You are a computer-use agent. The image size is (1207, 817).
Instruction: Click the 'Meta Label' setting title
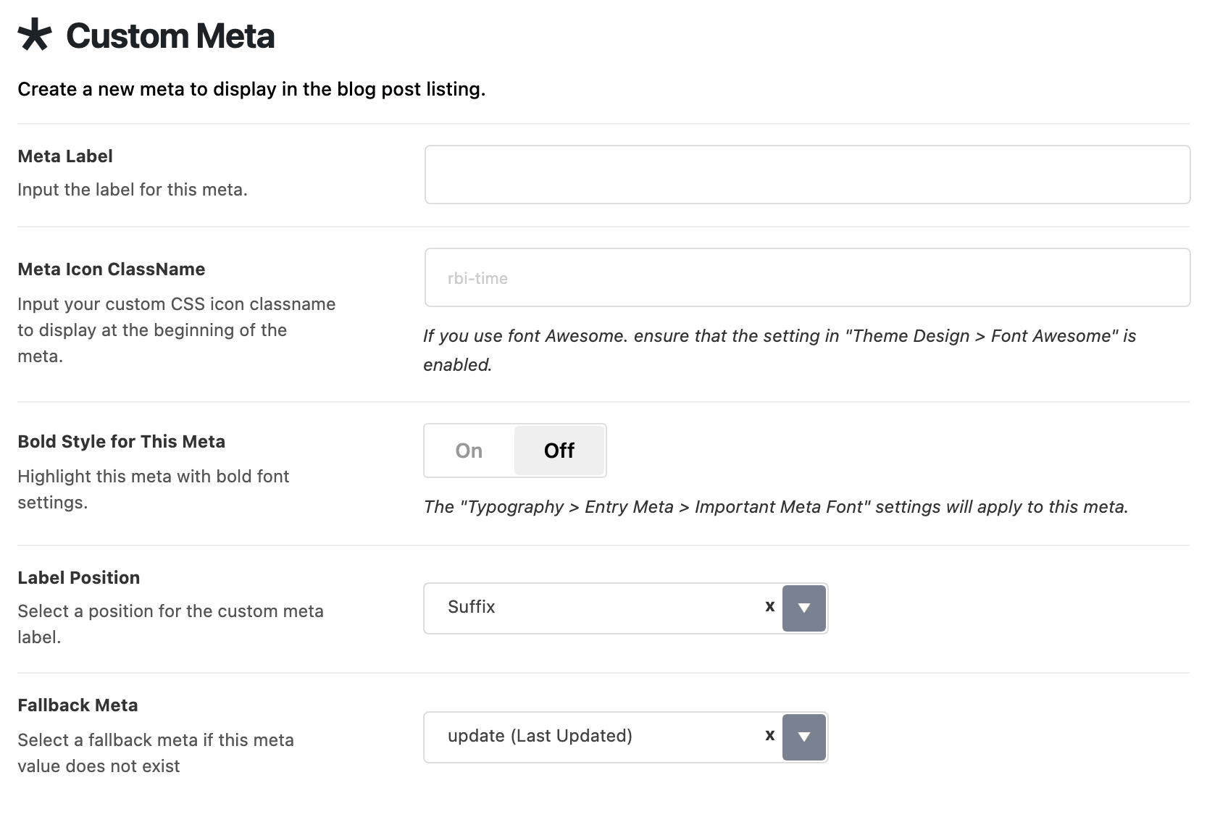point(65,156)
